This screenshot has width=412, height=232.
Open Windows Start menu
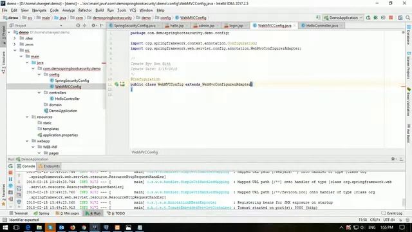click(x=5, y=227)
